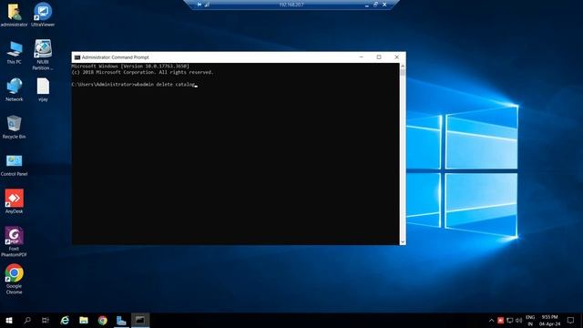Open the administrator folder desktop icon
Image resolution: width=583 pixels, height=328 pixels.
(15, 15)
